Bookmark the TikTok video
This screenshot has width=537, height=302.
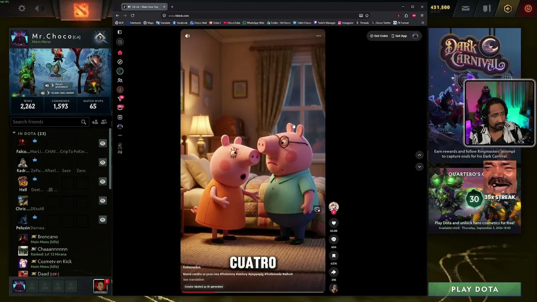[x=334, y=255]
